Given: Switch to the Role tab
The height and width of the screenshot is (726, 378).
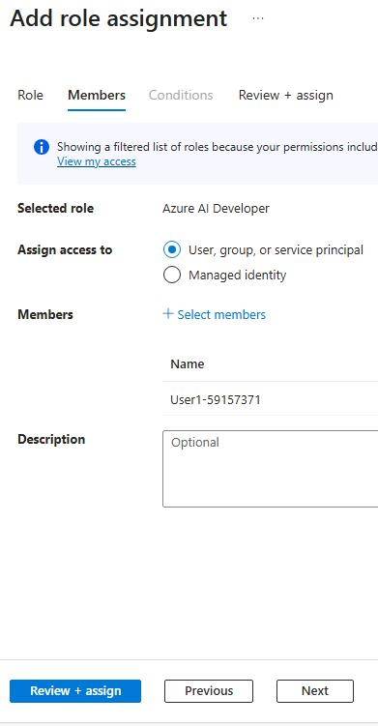Looking at the screenshot, I should click(x=30, y=96).
